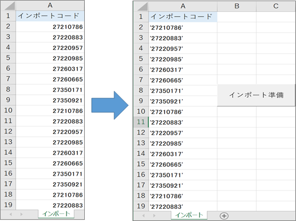Click cell A13 '27220985' in right sheet
This screenshot has width=296, height=221.
point(183,143)
